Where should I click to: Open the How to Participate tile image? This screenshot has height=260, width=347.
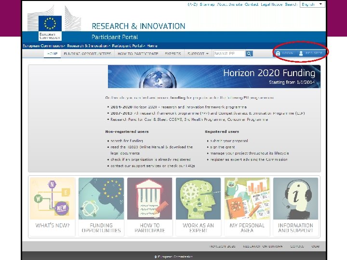(x=149, y=198)
